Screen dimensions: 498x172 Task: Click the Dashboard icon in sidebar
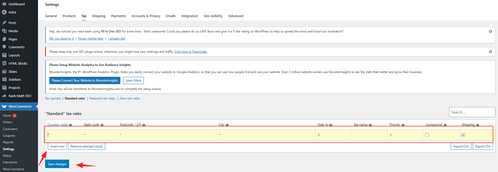click(4, 4)
